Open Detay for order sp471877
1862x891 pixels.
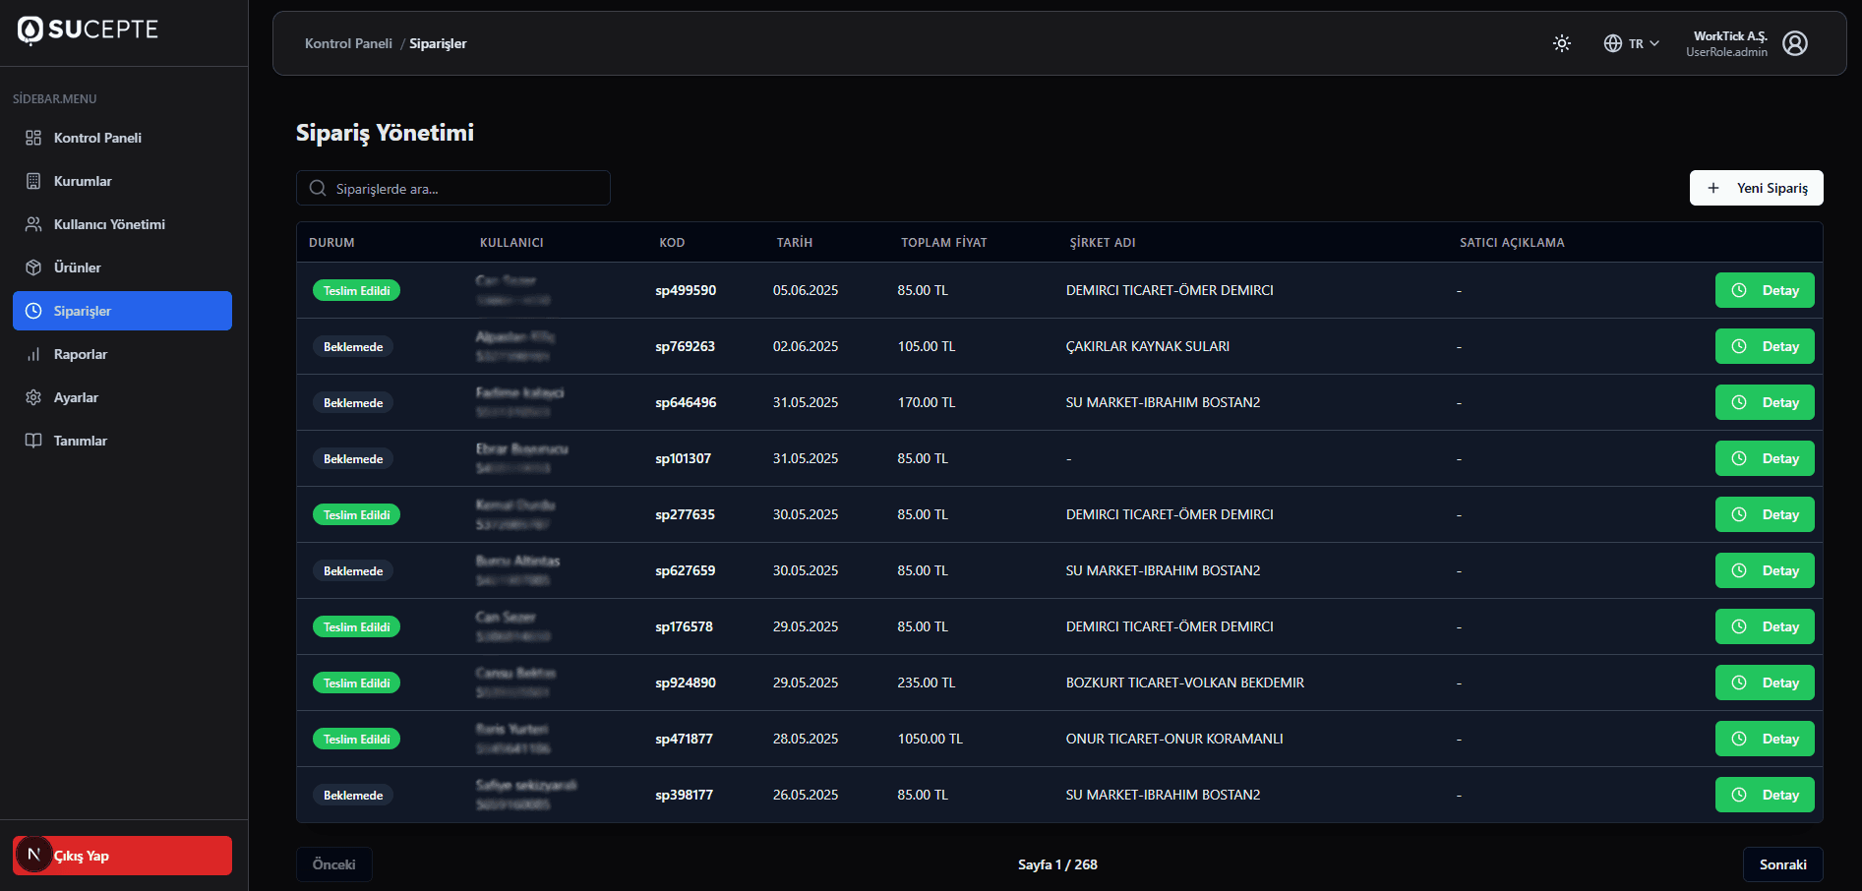(x=1765, y=739)
